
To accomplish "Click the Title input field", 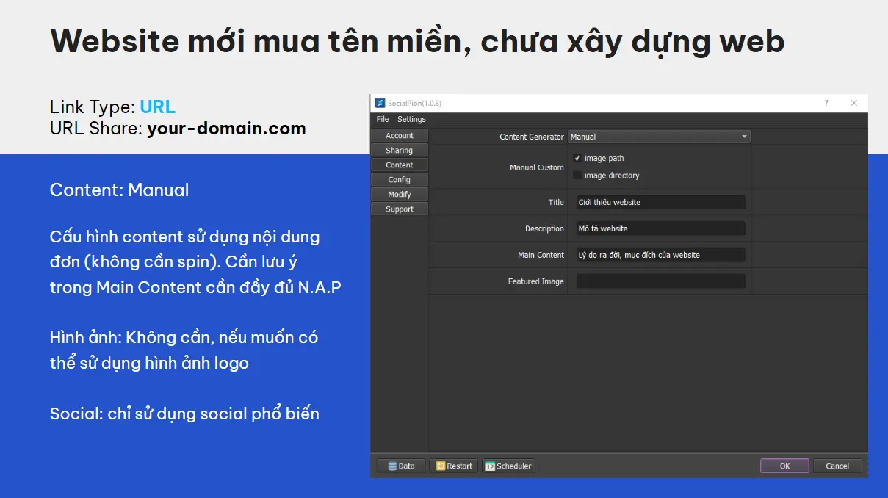I will click(660, 202).
